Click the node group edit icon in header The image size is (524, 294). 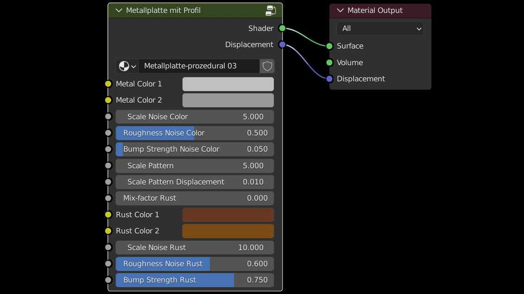[271, 11]
